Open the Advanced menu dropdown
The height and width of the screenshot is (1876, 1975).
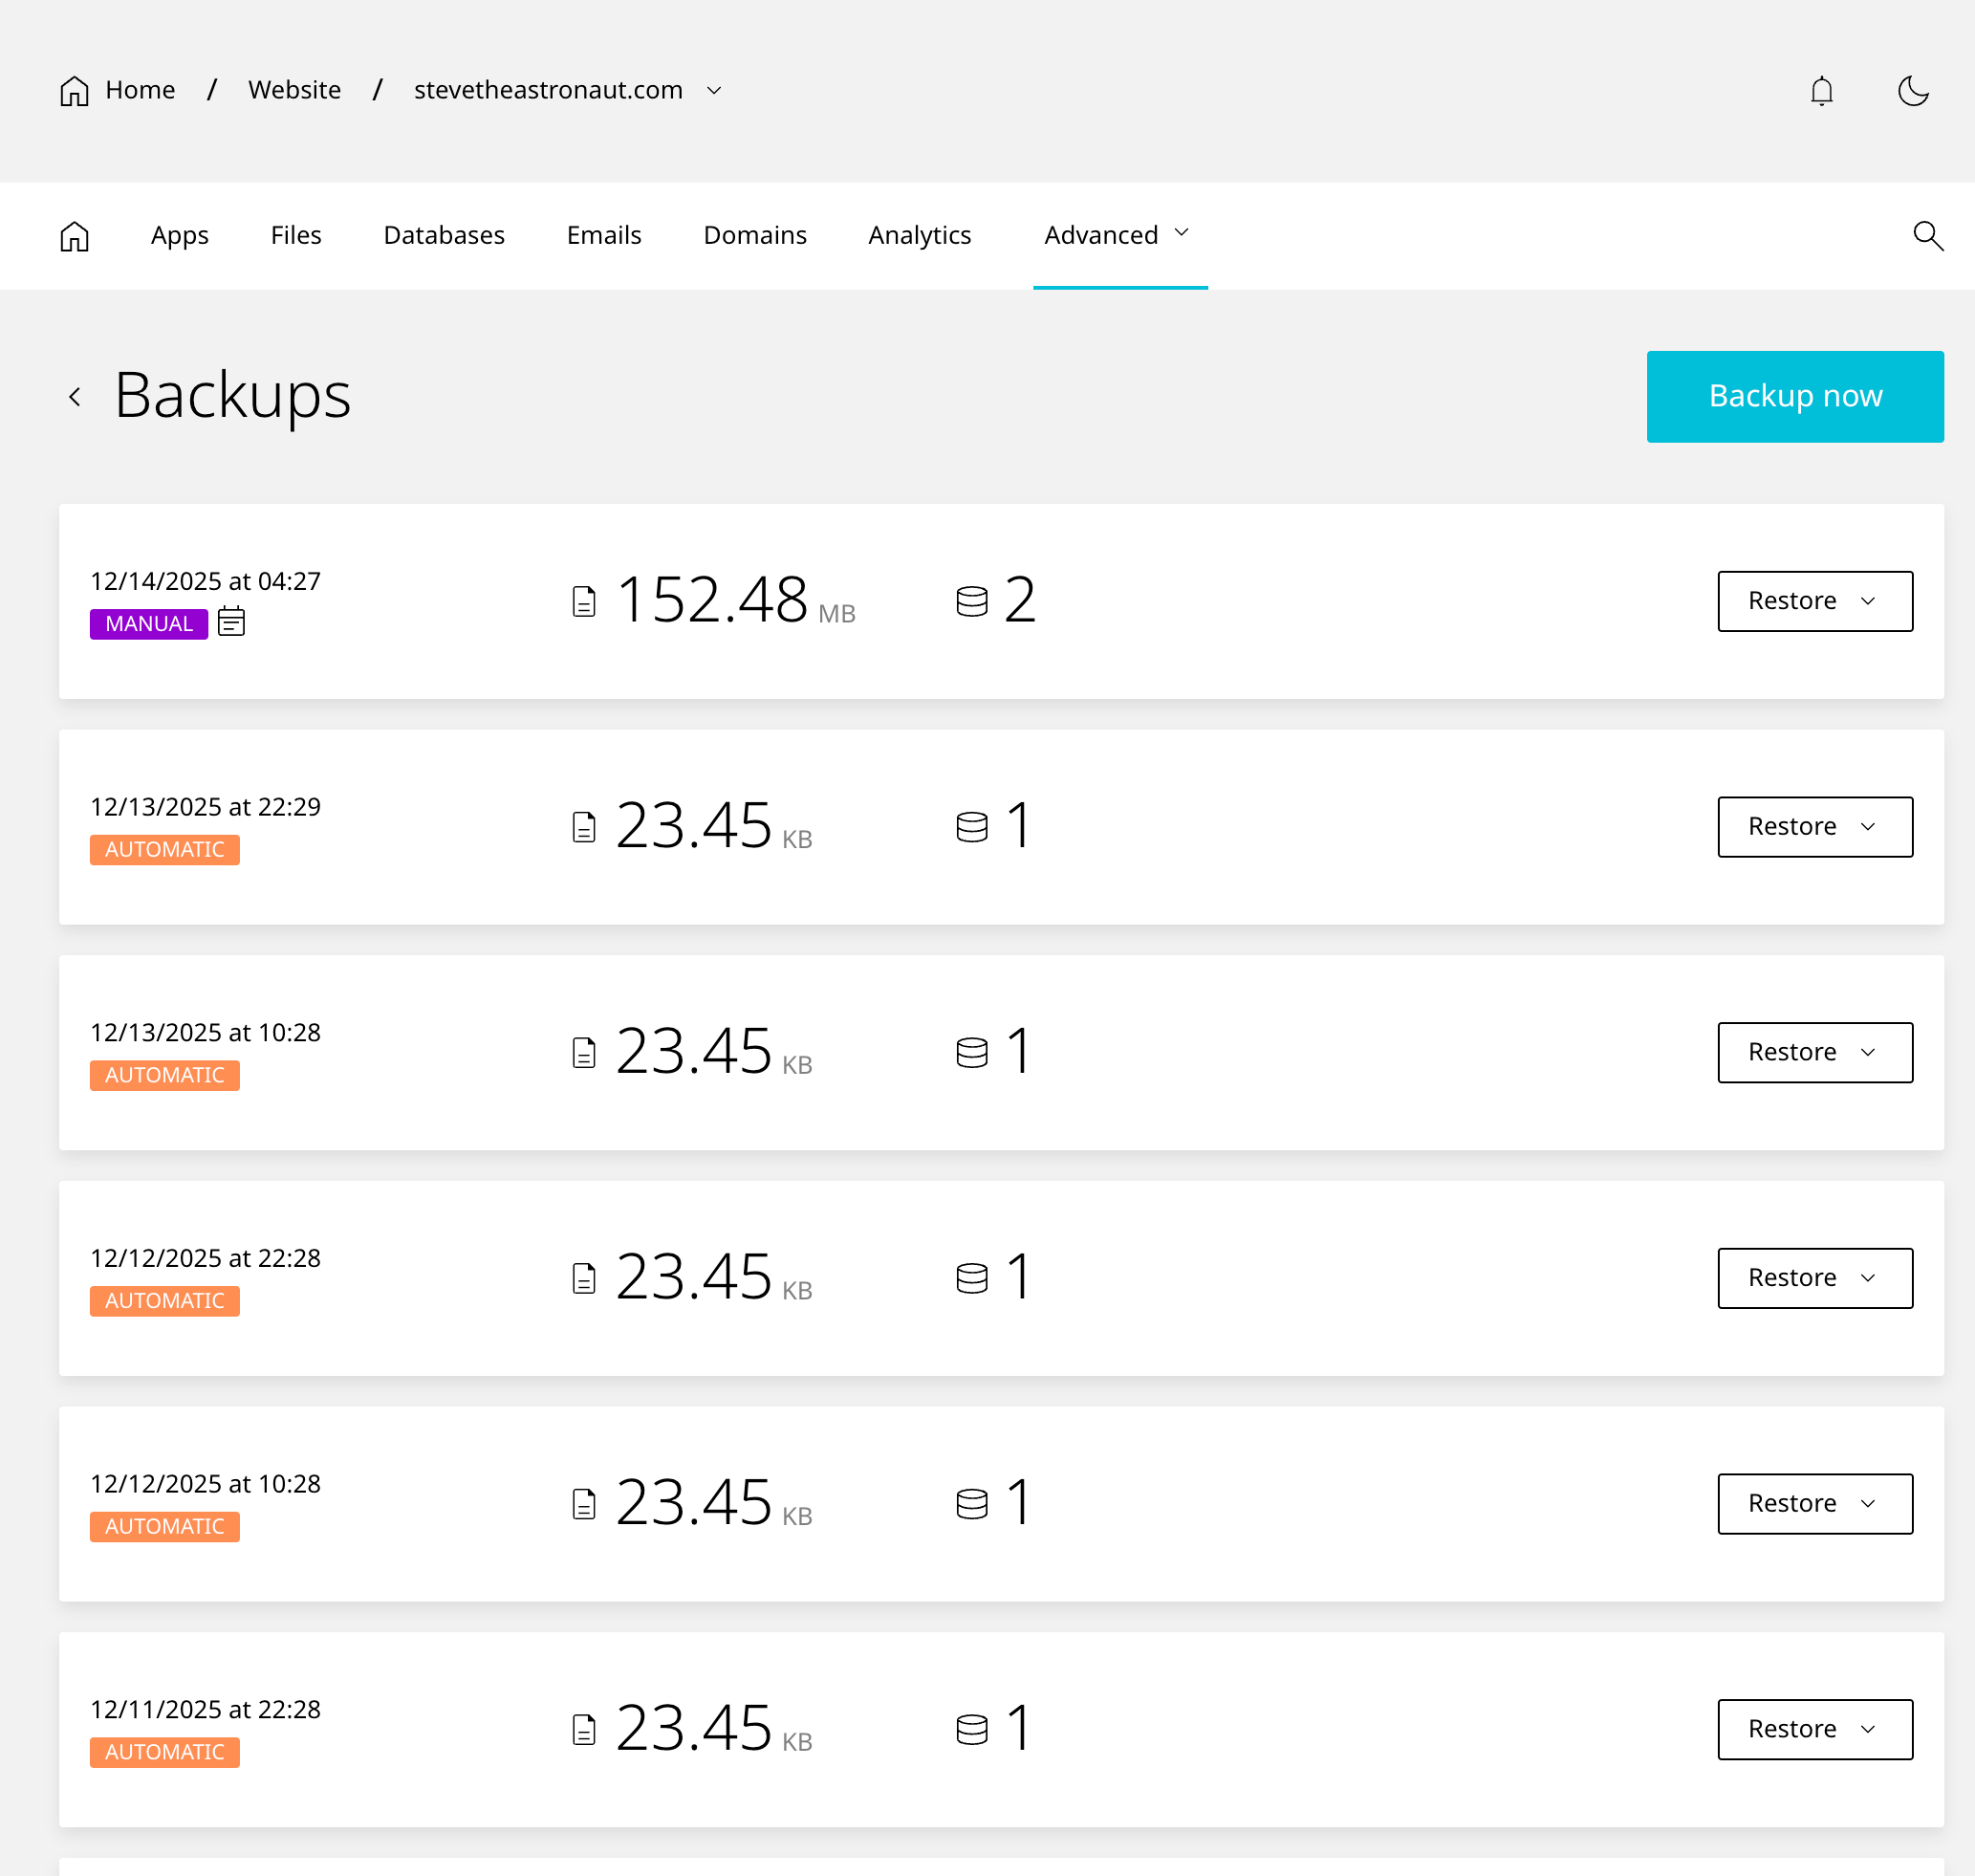point(1118,235)
